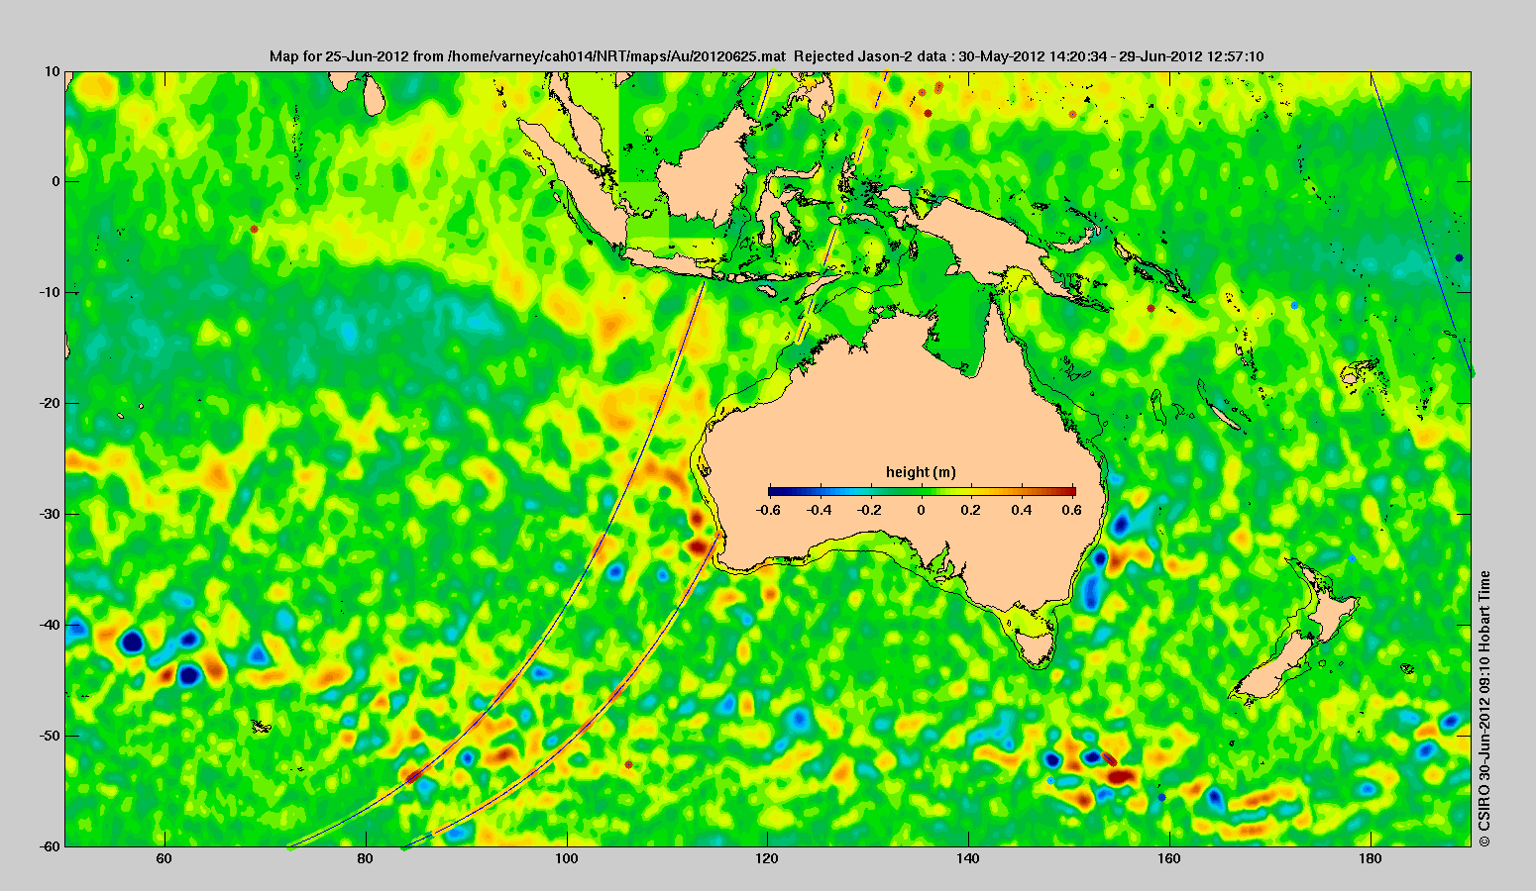The image size is (1536, 891).
Task: Click the 60 longitude axis label
Action: (x=165, y=858)
